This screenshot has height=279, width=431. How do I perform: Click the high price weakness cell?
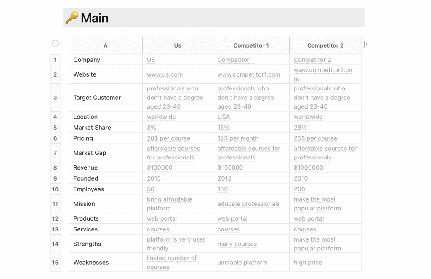click(308, 263)
